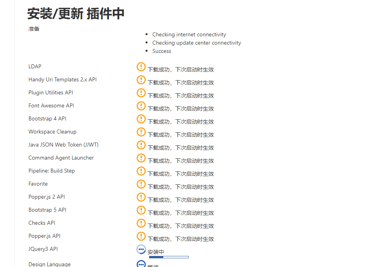Click the status icon beside Font Awesome API
Image resolution: width=368 pixels, height=267 pixels.
click(x=141, y=106)
